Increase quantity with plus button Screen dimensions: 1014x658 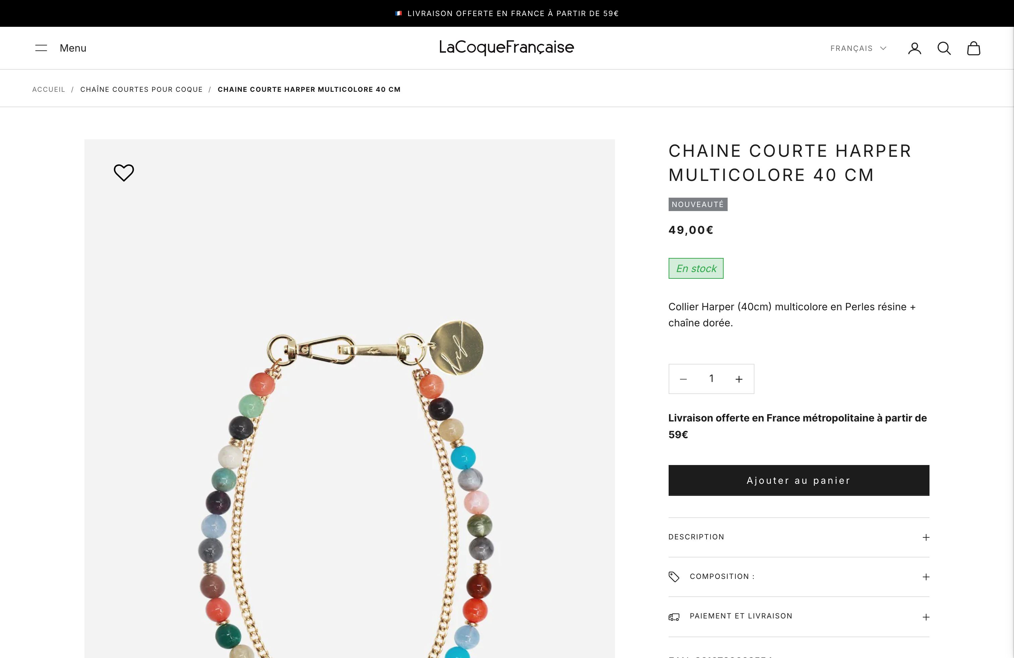pos(739,379)
